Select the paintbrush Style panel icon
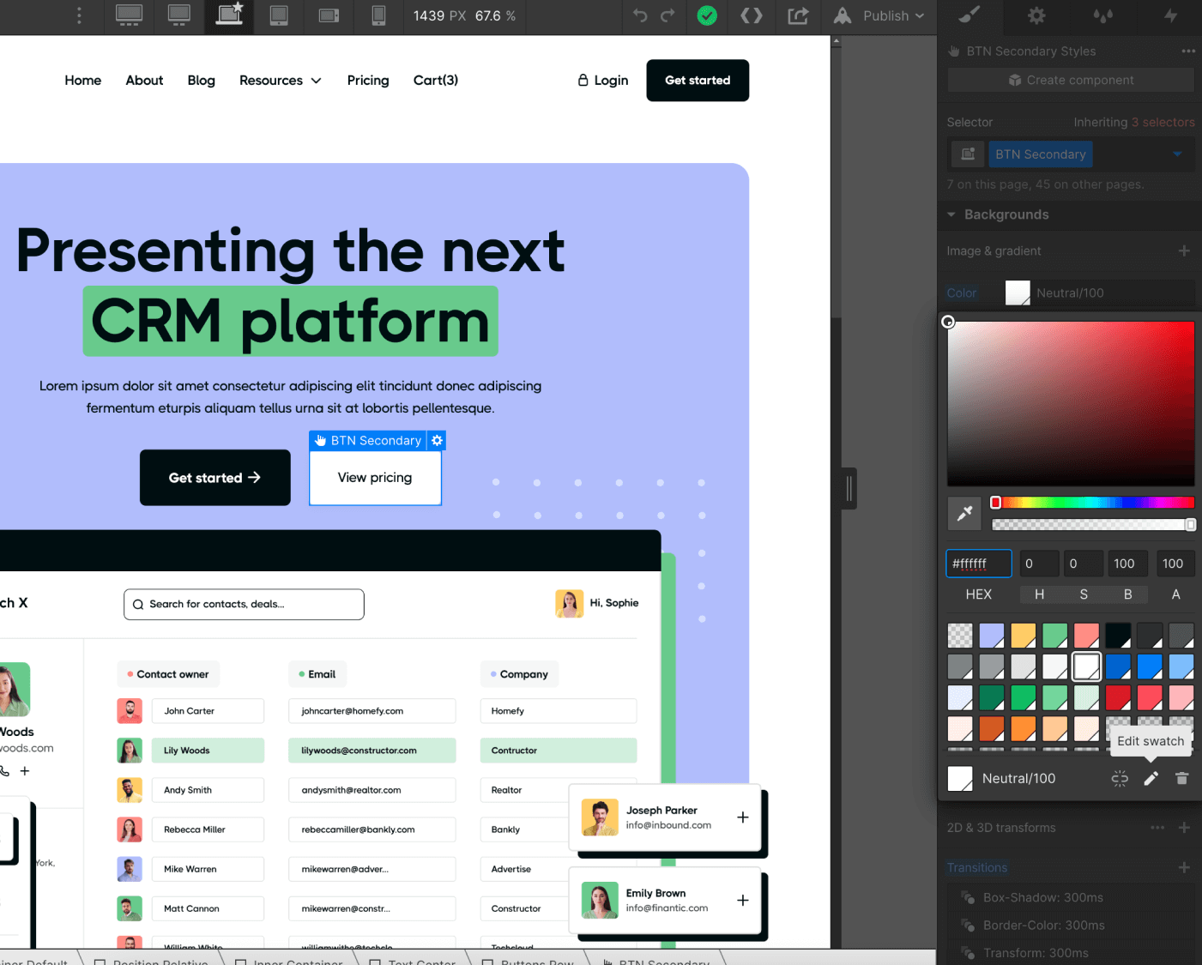 point(968,16)
